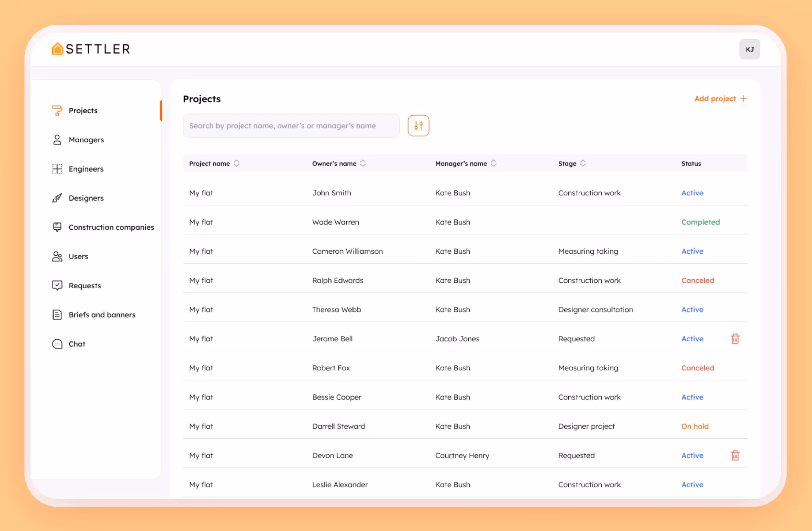812x531 pixels.
Task: Open the Chat bubble icon
Action: (57, 344)
